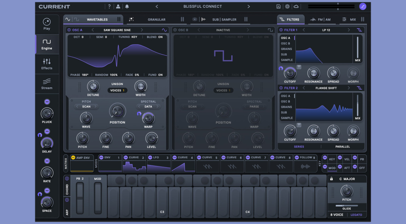Screen dimensions: 406x224
Task: Switch to FM | AM tab
Action: [x=320, y=19]
